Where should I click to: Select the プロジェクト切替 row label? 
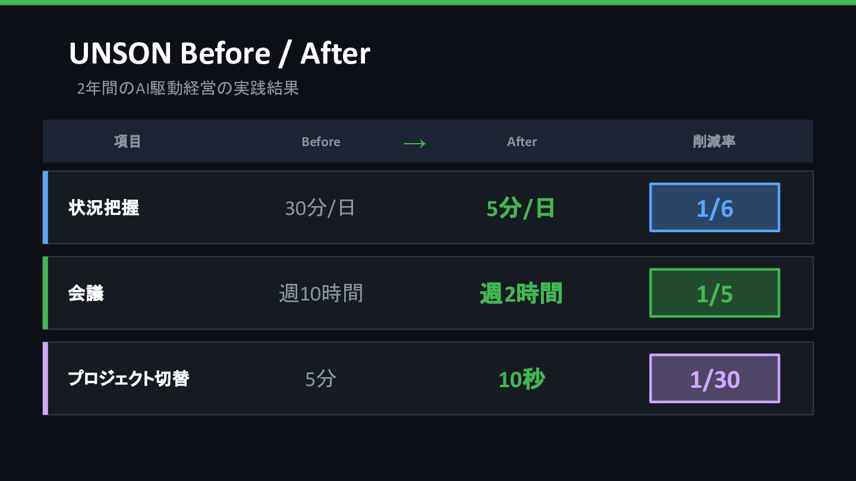(128, 378)
